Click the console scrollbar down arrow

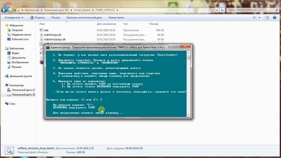tap(188, 115)
